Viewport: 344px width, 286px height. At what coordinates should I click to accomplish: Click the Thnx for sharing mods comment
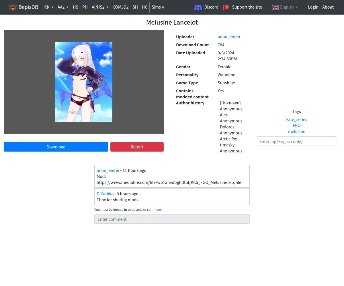(x=118, y=200)
